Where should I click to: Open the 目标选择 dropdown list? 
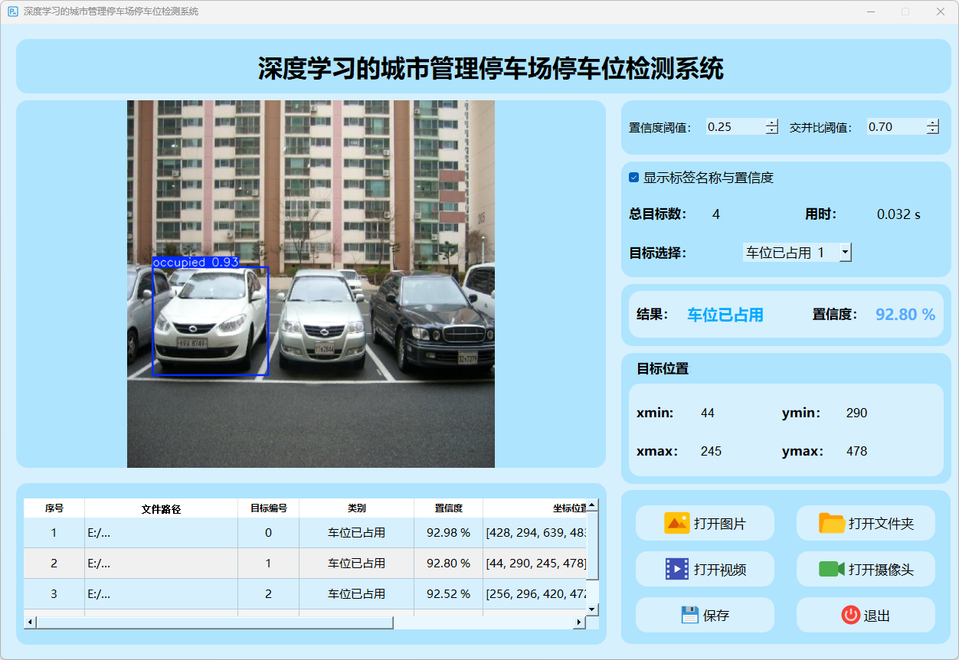845,252
